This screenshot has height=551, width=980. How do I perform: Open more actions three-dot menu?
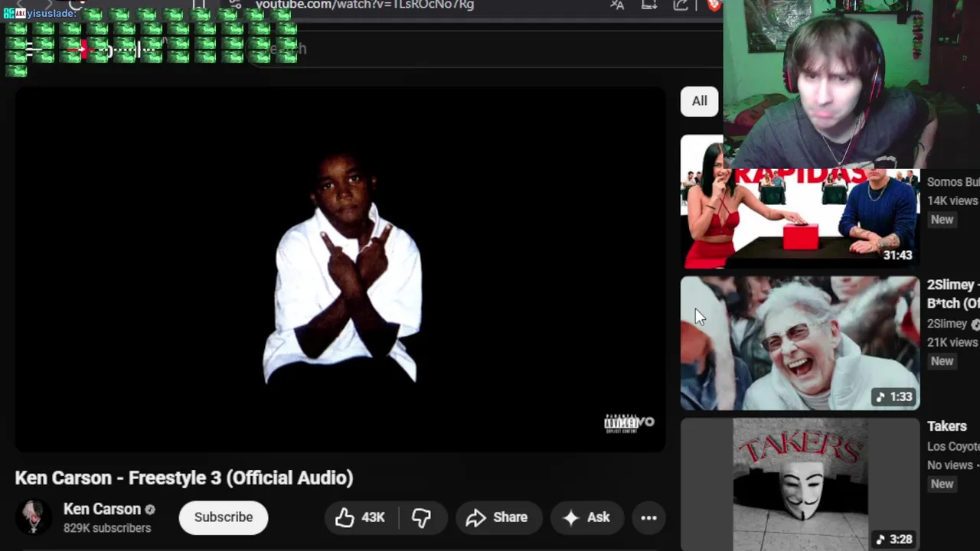click(648, 517)
